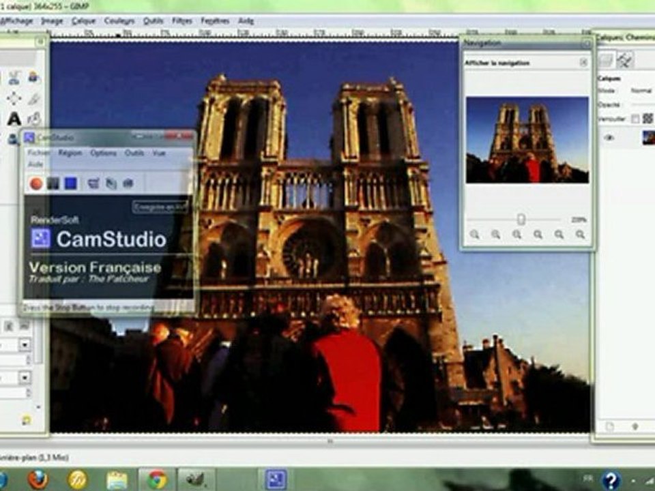Click the upper spin arrows in tool options
This screenshot has height=491, width=655.
29,360
